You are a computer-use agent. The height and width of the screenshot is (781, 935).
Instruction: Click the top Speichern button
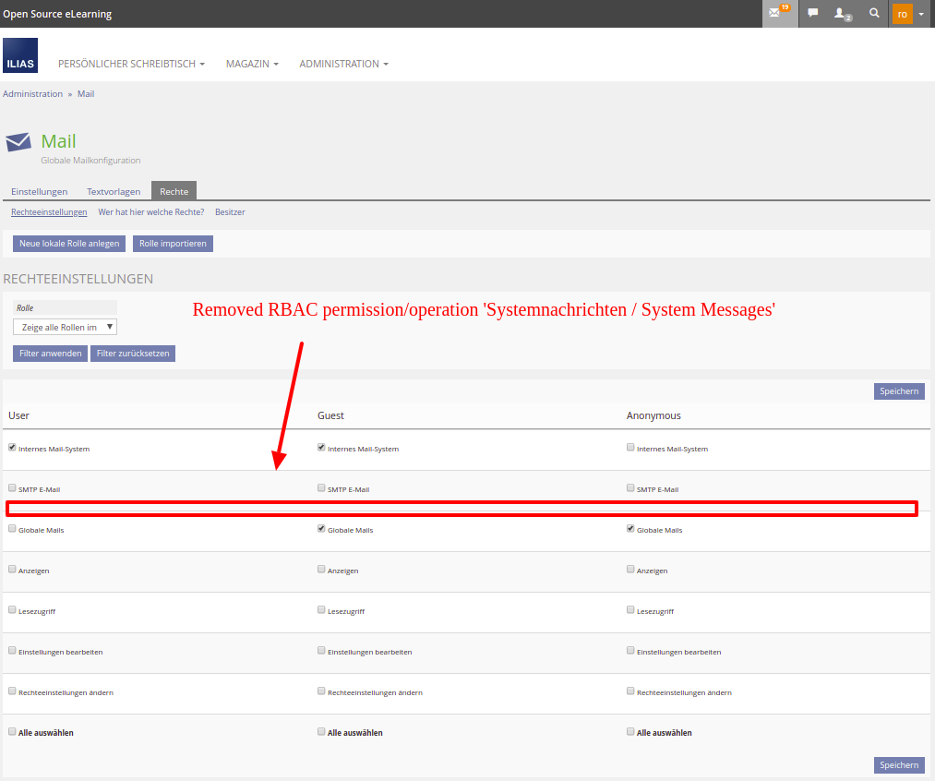point(898,391)
